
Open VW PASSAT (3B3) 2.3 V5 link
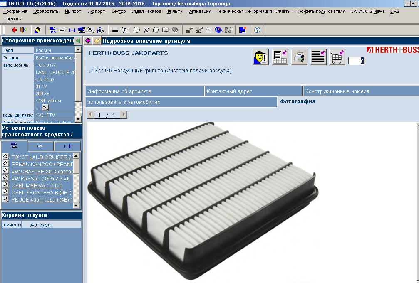[x=41, y=178]
